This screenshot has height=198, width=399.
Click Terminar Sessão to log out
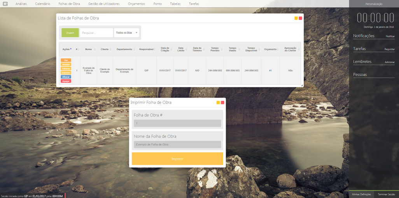coord(386,194)
